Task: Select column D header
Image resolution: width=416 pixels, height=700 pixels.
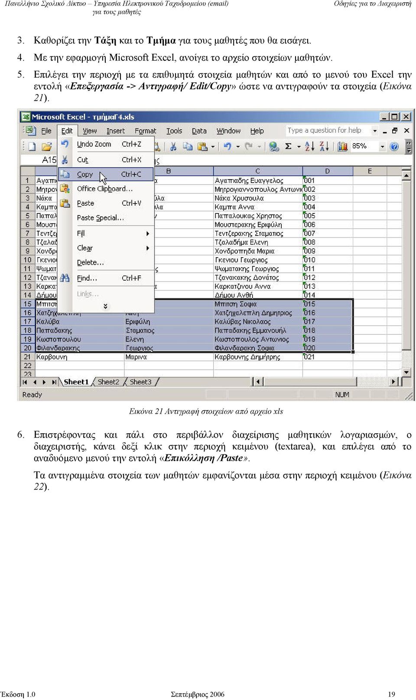Action: point(327,171)
